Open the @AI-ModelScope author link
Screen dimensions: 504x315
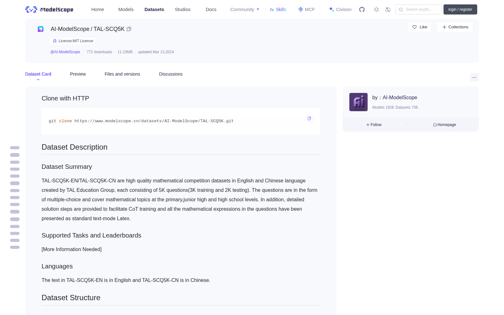(65, 52)
